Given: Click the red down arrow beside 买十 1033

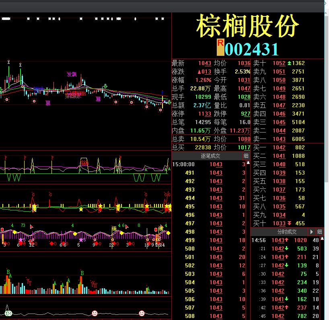Looking at the screenshot, I should click(289, 223).
